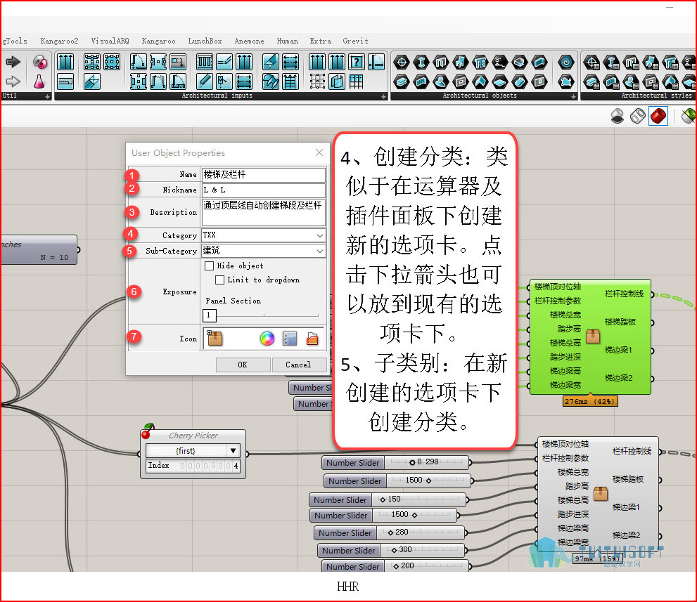Click the Number Slider showing 0.298
Screen dimensions: 697x602
click(396, 463)
